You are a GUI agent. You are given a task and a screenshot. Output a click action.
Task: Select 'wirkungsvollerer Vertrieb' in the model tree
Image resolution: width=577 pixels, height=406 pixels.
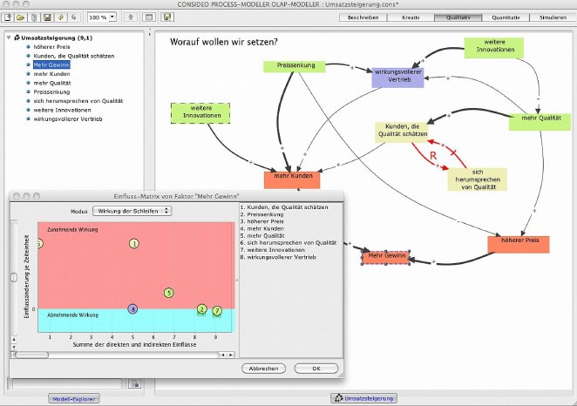[x=68, y=118]
